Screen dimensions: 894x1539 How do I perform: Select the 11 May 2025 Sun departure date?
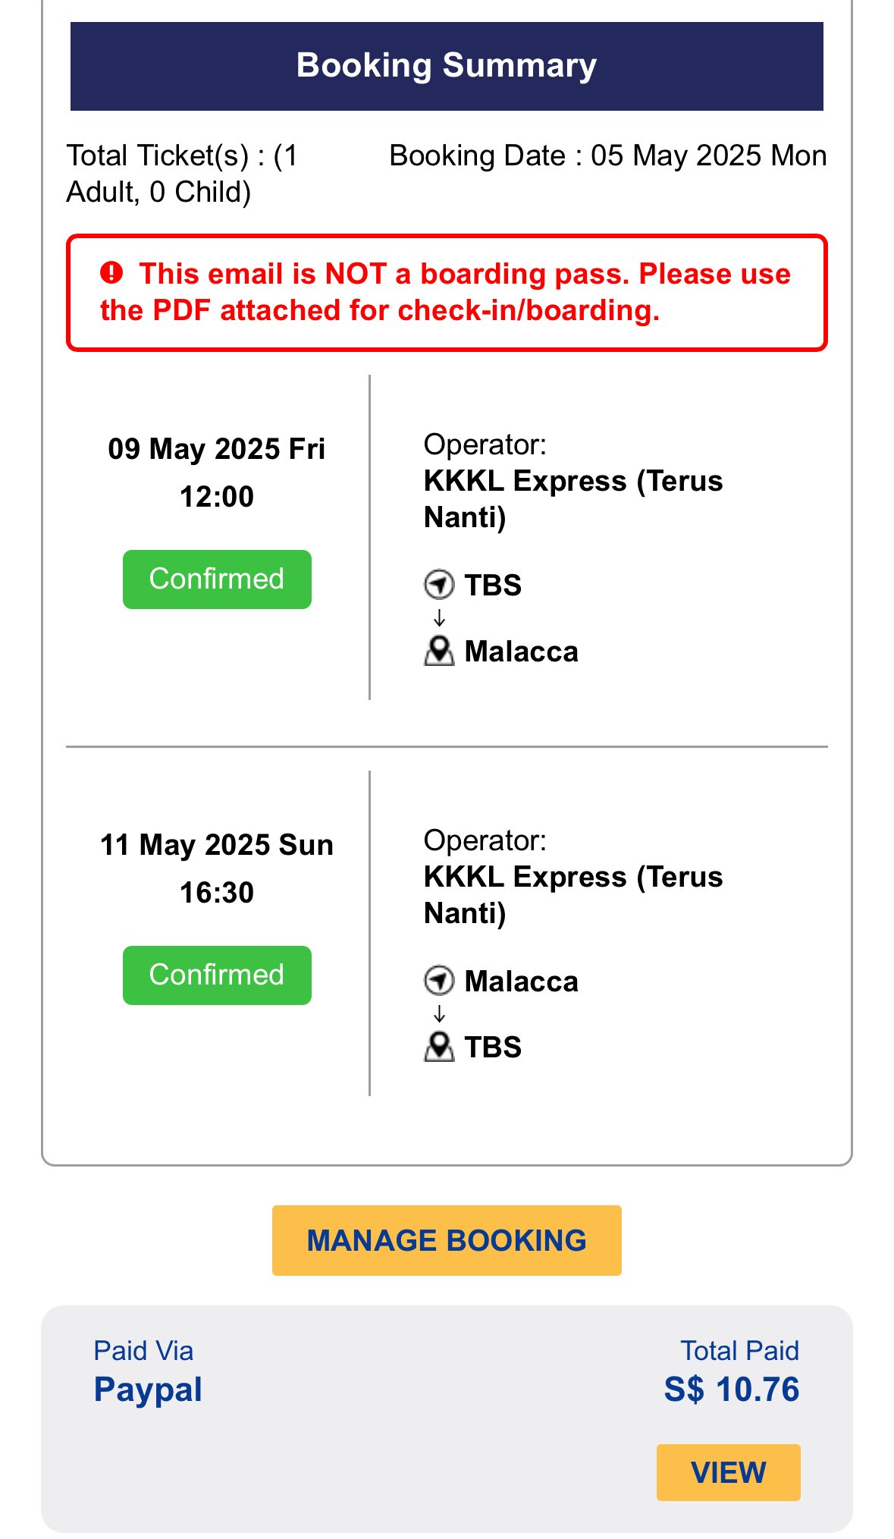coord(217,845)
